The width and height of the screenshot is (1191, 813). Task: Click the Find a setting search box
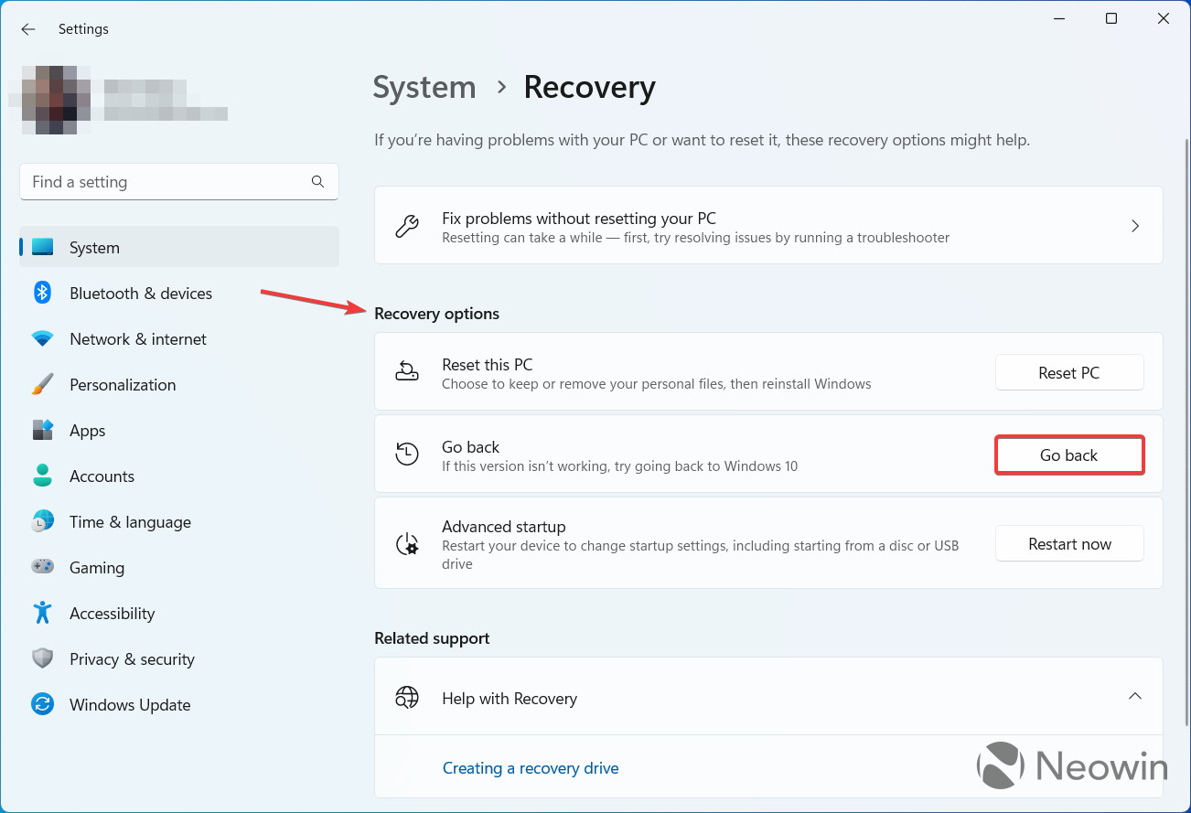click(165, 182)
